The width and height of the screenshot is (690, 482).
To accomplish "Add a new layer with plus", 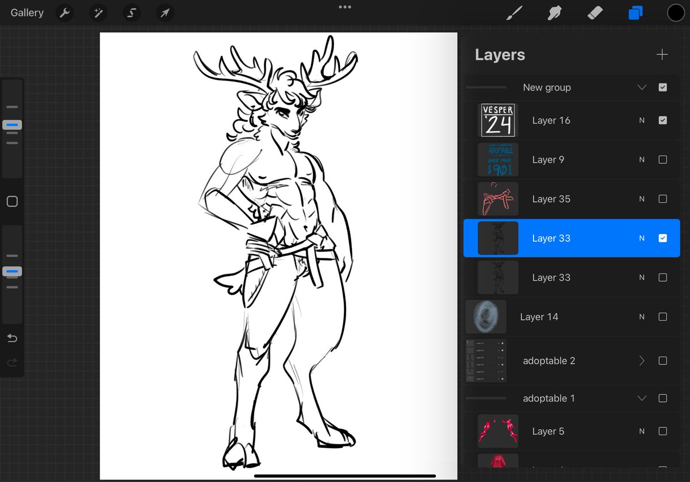I will (x=662, y=55).
